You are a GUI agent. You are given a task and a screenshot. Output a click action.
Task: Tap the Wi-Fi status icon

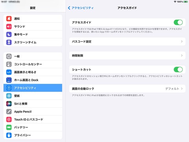[175, 2]
